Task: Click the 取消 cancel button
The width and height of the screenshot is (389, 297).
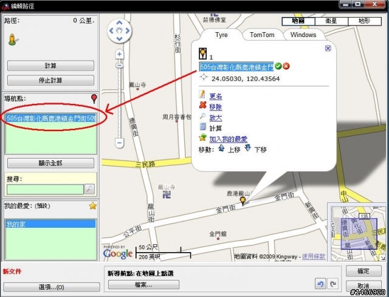Action: pyautogui.click(x=363, y=285)
